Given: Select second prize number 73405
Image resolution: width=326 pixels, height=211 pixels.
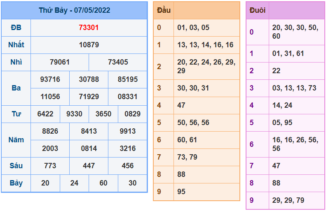Looking at the screenshot, I should click(118, 62).
